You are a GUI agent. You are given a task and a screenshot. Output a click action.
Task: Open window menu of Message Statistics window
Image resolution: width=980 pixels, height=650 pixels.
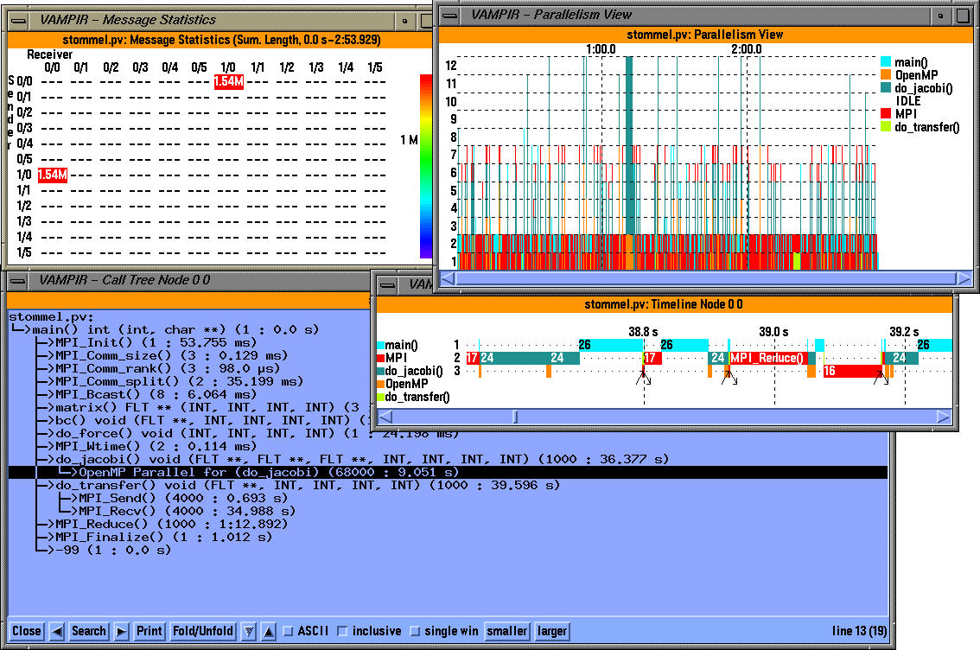(x=19, y=21)
